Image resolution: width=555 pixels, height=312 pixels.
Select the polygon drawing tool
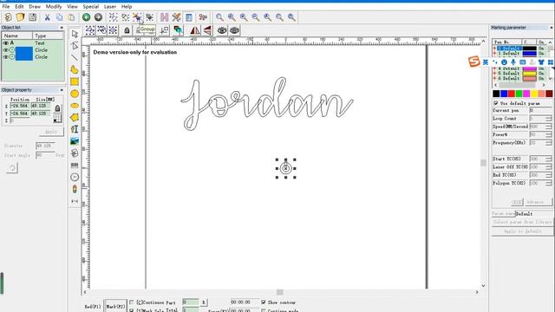click(75, 117)
